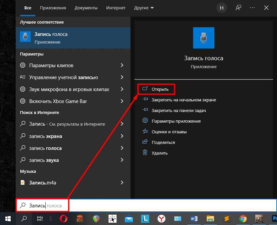The height and width of the screenshot is (225, 277).
Task: Switch to the Приложения tab
Action: click(x=53, y=8)
